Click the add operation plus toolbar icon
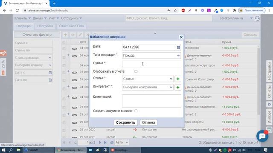 [x=65, y=35]
